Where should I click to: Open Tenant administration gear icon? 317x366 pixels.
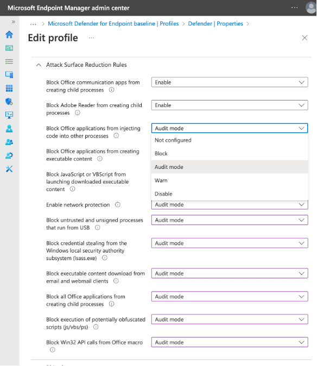(x=9, y=155)
